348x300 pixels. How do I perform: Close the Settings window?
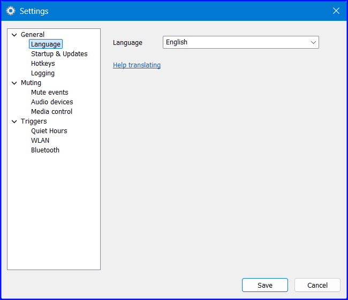336,11
